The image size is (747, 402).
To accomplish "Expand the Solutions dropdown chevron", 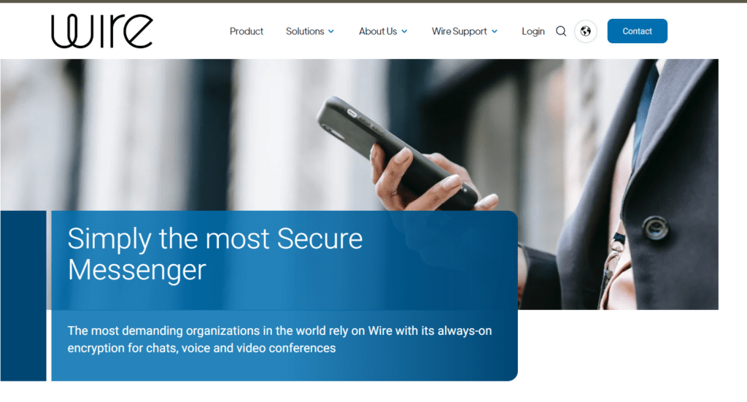I will click(331, 31).
